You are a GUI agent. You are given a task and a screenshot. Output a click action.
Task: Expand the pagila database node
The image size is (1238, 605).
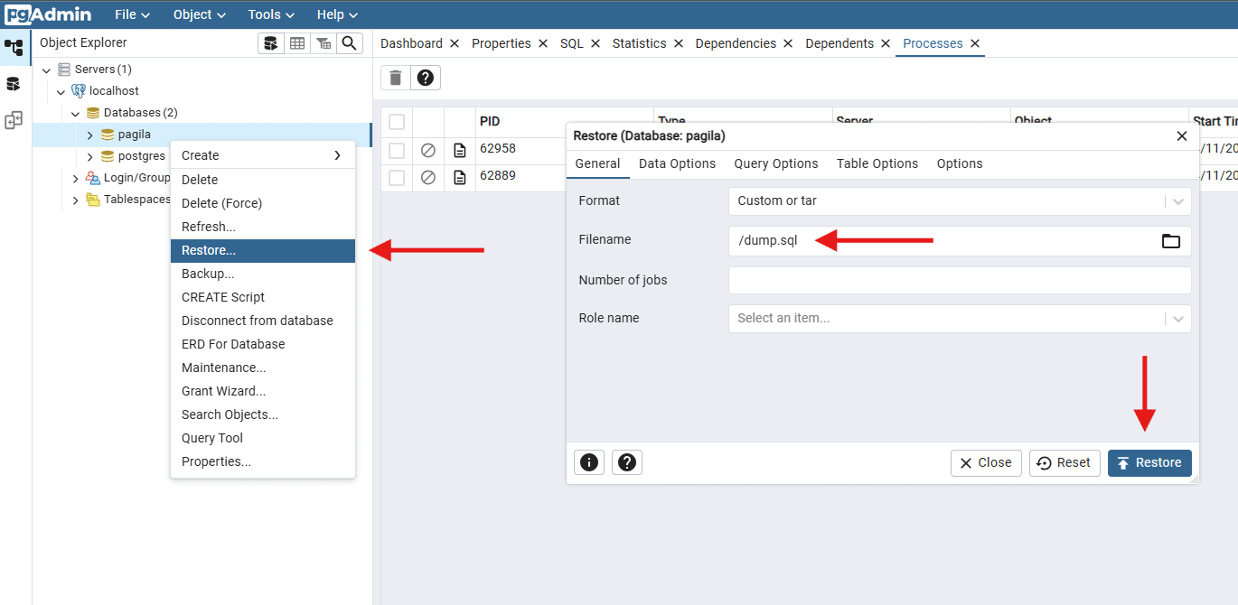pos(89,134)
